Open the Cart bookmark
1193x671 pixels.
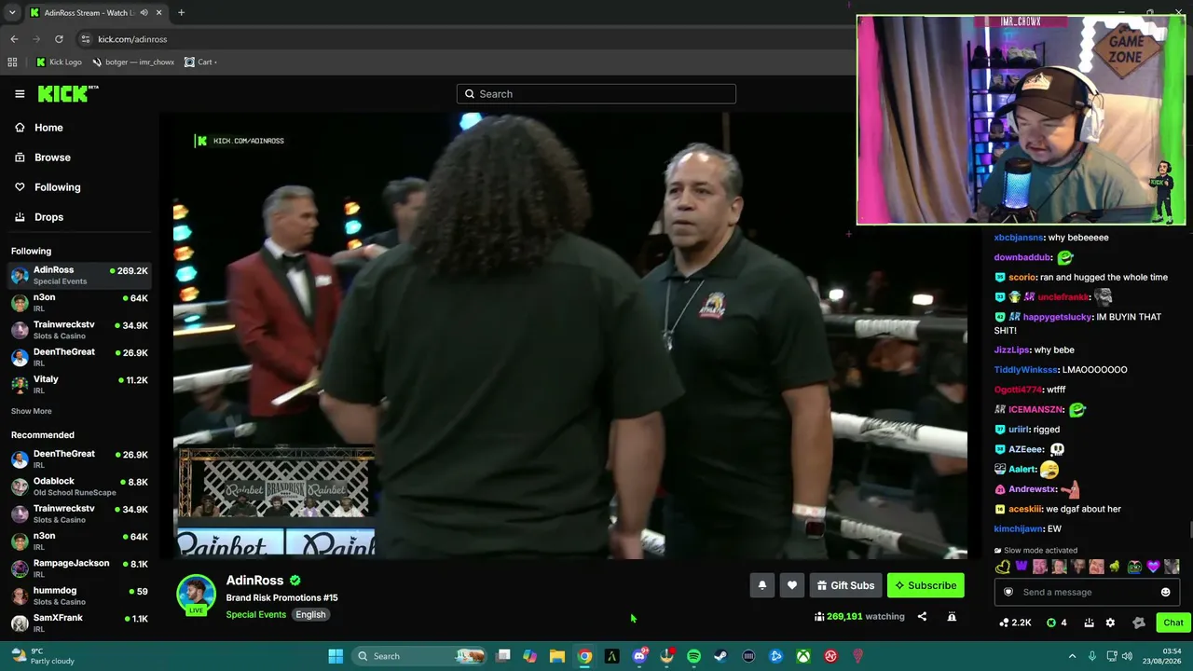200,62
